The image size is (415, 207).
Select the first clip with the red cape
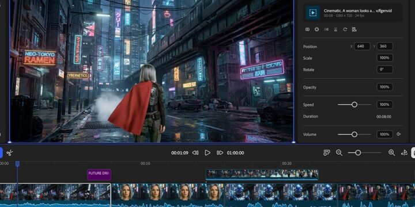(55, 195)
